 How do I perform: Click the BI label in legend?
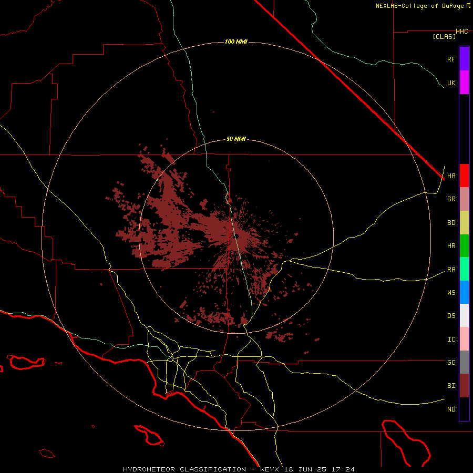click(x=451, y=386)
